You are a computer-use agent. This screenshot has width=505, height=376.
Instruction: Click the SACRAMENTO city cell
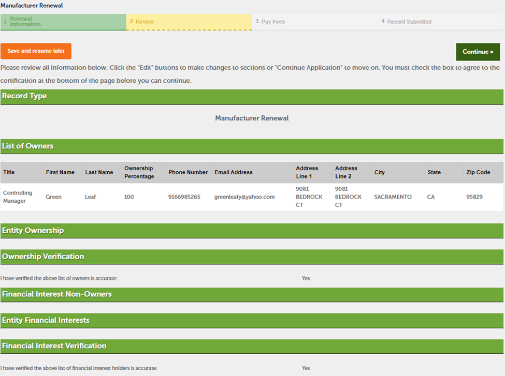coord(393,197)
